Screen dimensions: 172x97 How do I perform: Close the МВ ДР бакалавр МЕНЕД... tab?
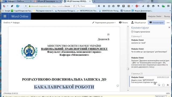pos(90,1)
